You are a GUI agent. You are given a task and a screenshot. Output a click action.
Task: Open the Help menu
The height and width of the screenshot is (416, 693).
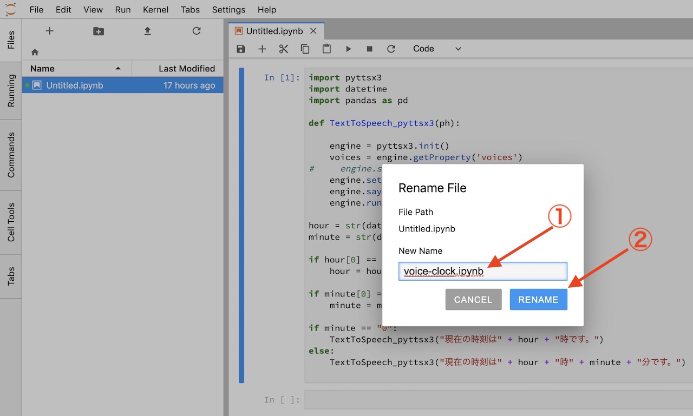[x=267, y=10]
